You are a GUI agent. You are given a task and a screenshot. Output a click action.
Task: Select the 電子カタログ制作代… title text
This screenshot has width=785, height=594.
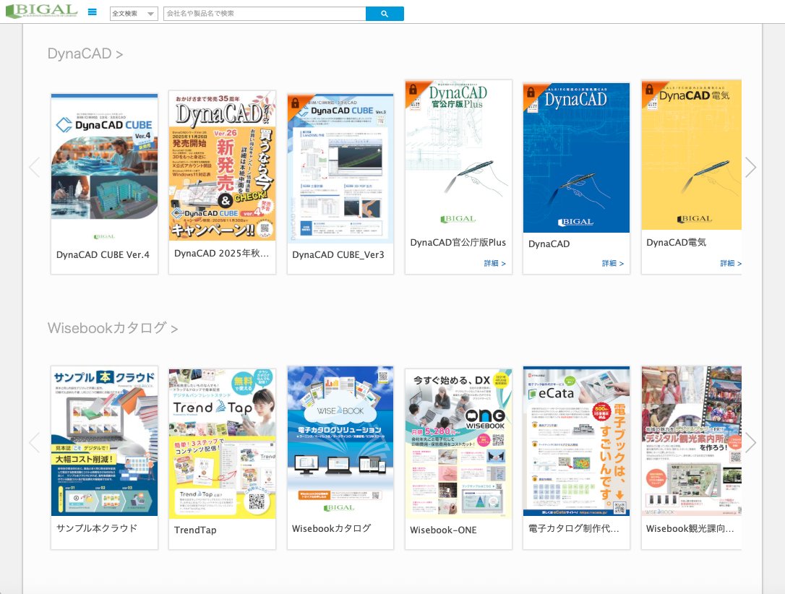click(x=574, y=528)
